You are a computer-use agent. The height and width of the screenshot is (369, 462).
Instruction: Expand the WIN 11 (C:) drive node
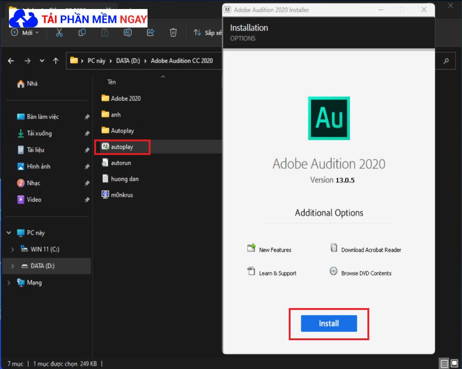tap(12, 250)
